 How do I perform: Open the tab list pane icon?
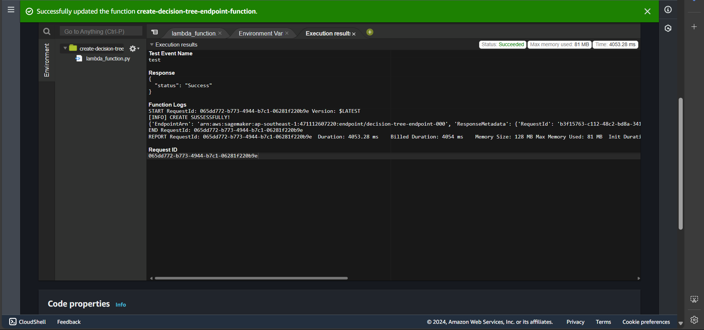pyautogui.click(x=155, y=32)
